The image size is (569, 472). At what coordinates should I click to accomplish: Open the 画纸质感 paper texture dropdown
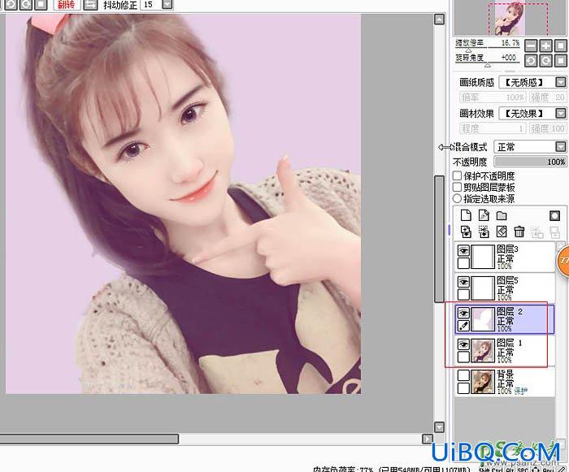click(561, 82)
